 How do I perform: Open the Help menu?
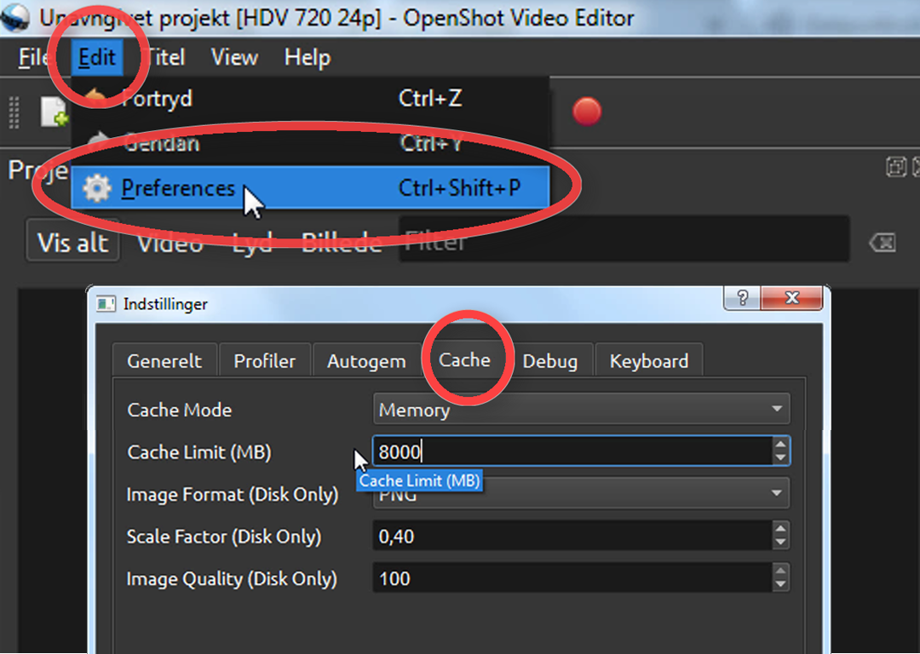click(x=308, y=58)
